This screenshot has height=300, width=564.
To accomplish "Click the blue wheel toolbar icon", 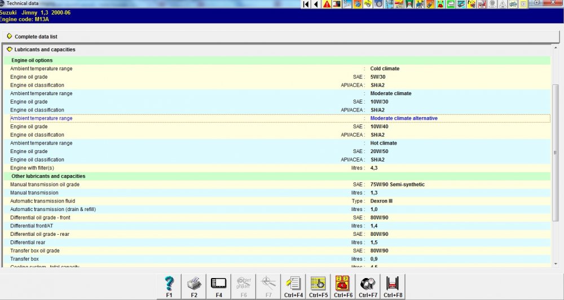I will 378,4.
